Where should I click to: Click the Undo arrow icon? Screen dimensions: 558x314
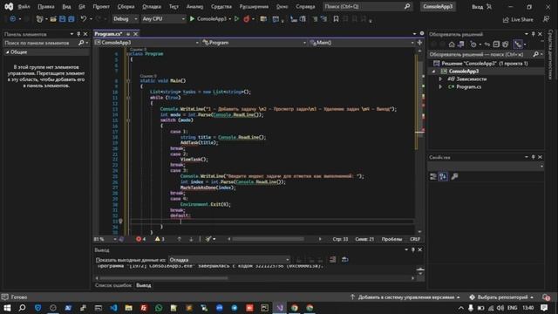84,19
